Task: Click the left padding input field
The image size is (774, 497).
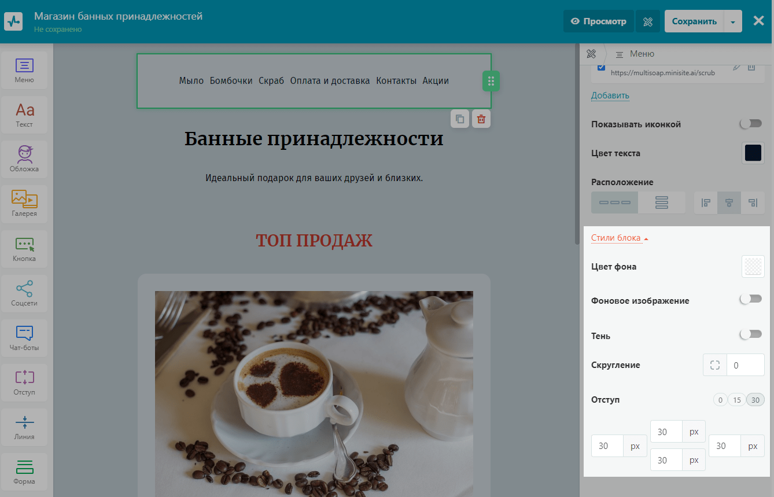Action: pos(607,446)
